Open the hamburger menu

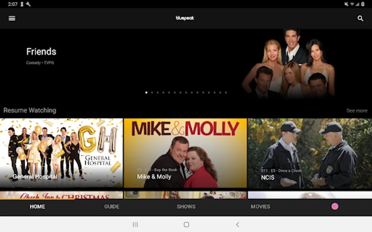[12, 18]
